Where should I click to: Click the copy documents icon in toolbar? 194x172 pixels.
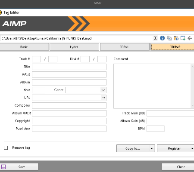pyautogui.click(x=169, y=38)
